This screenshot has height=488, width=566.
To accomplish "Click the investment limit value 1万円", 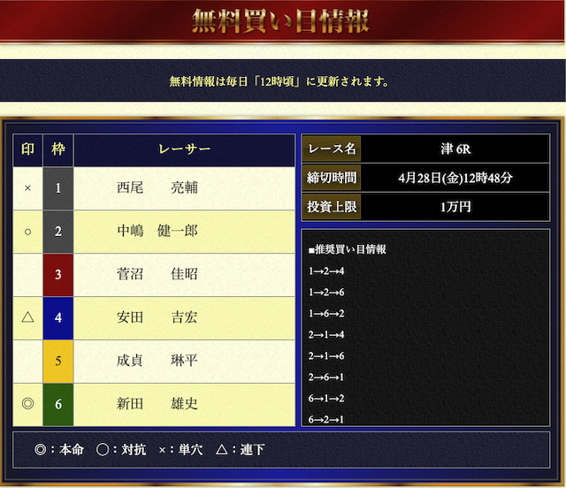I will pos(455,207).
